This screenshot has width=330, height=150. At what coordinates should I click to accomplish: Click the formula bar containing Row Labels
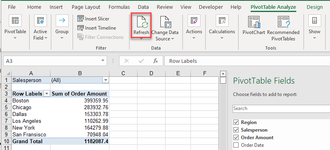click(247, 61)
